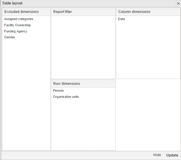This screenshot has width=181, height=160.
Task: Click the empty Report filter list area
Action: click(x=83, y=47)
